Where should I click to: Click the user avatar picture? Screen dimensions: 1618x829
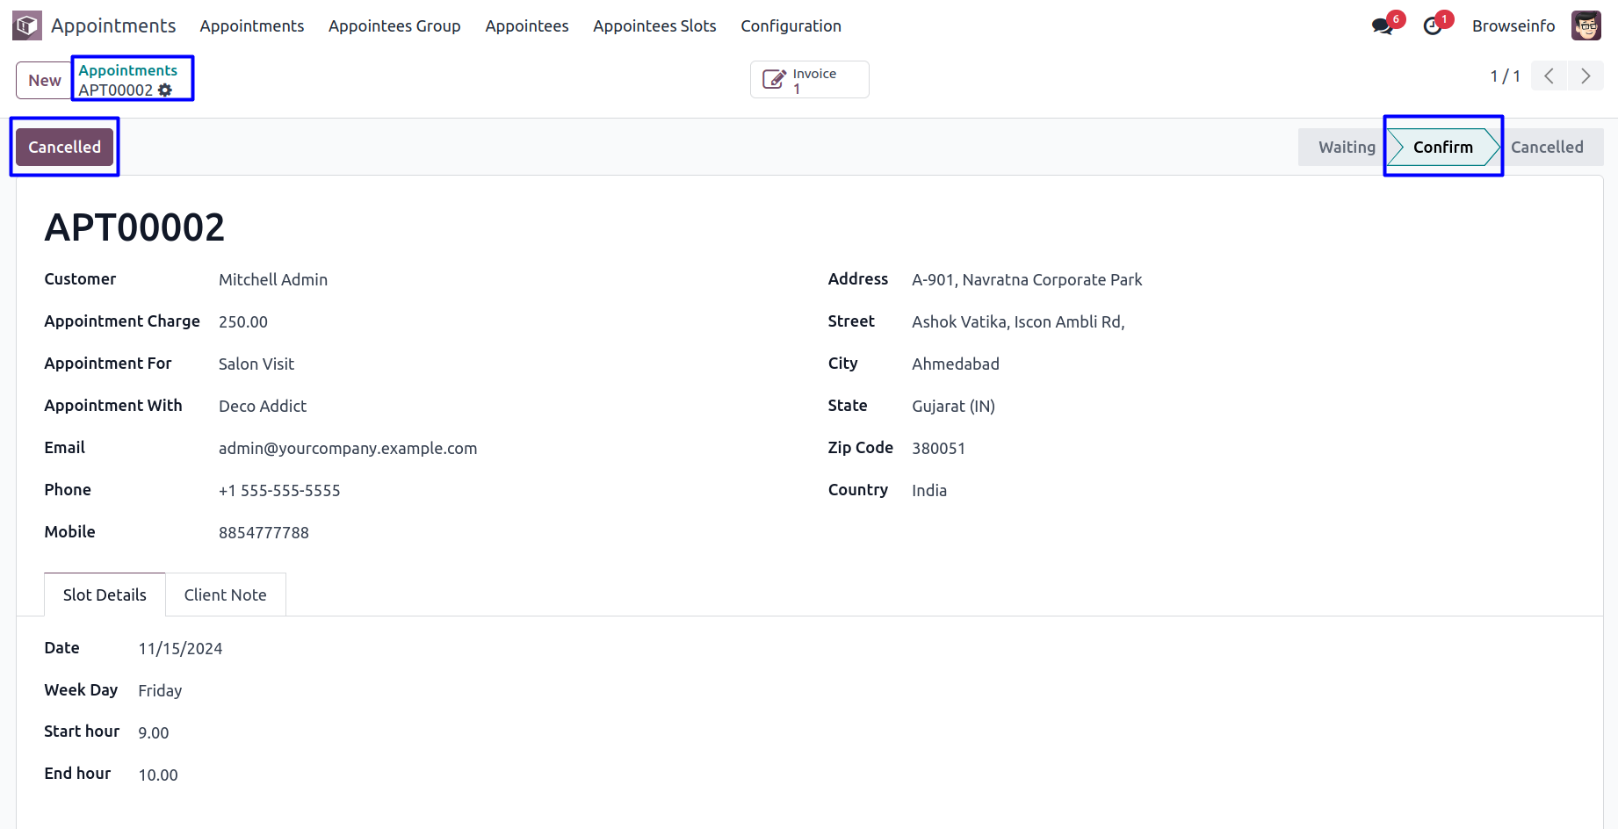point(1585,25)
